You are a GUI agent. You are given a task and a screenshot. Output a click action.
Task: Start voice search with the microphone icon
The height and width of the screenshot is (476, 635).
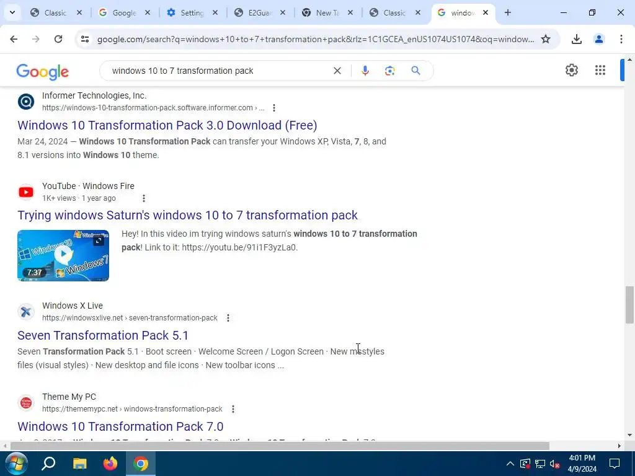(x=365, y=71)
